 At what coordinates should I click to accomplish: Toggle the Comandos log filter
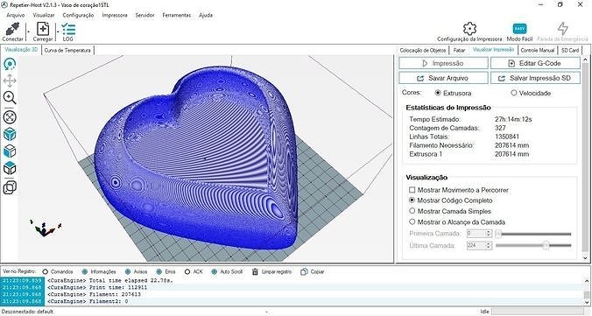click(x=46, y=271)
